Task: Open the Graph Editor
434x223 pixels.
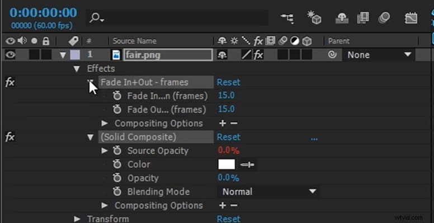Action: (x=411, y=18)
